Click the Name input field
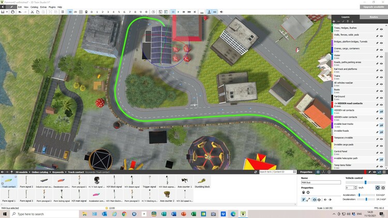Image resolution: width=388 pixels, height=218 pixels. (x=321, y=182)
